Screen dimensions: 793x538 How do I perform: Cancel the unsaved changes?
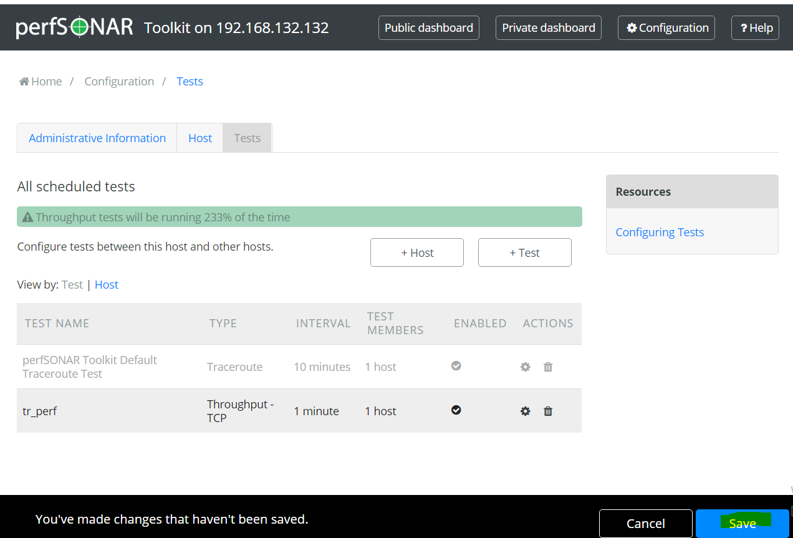[x=646, y=524]
